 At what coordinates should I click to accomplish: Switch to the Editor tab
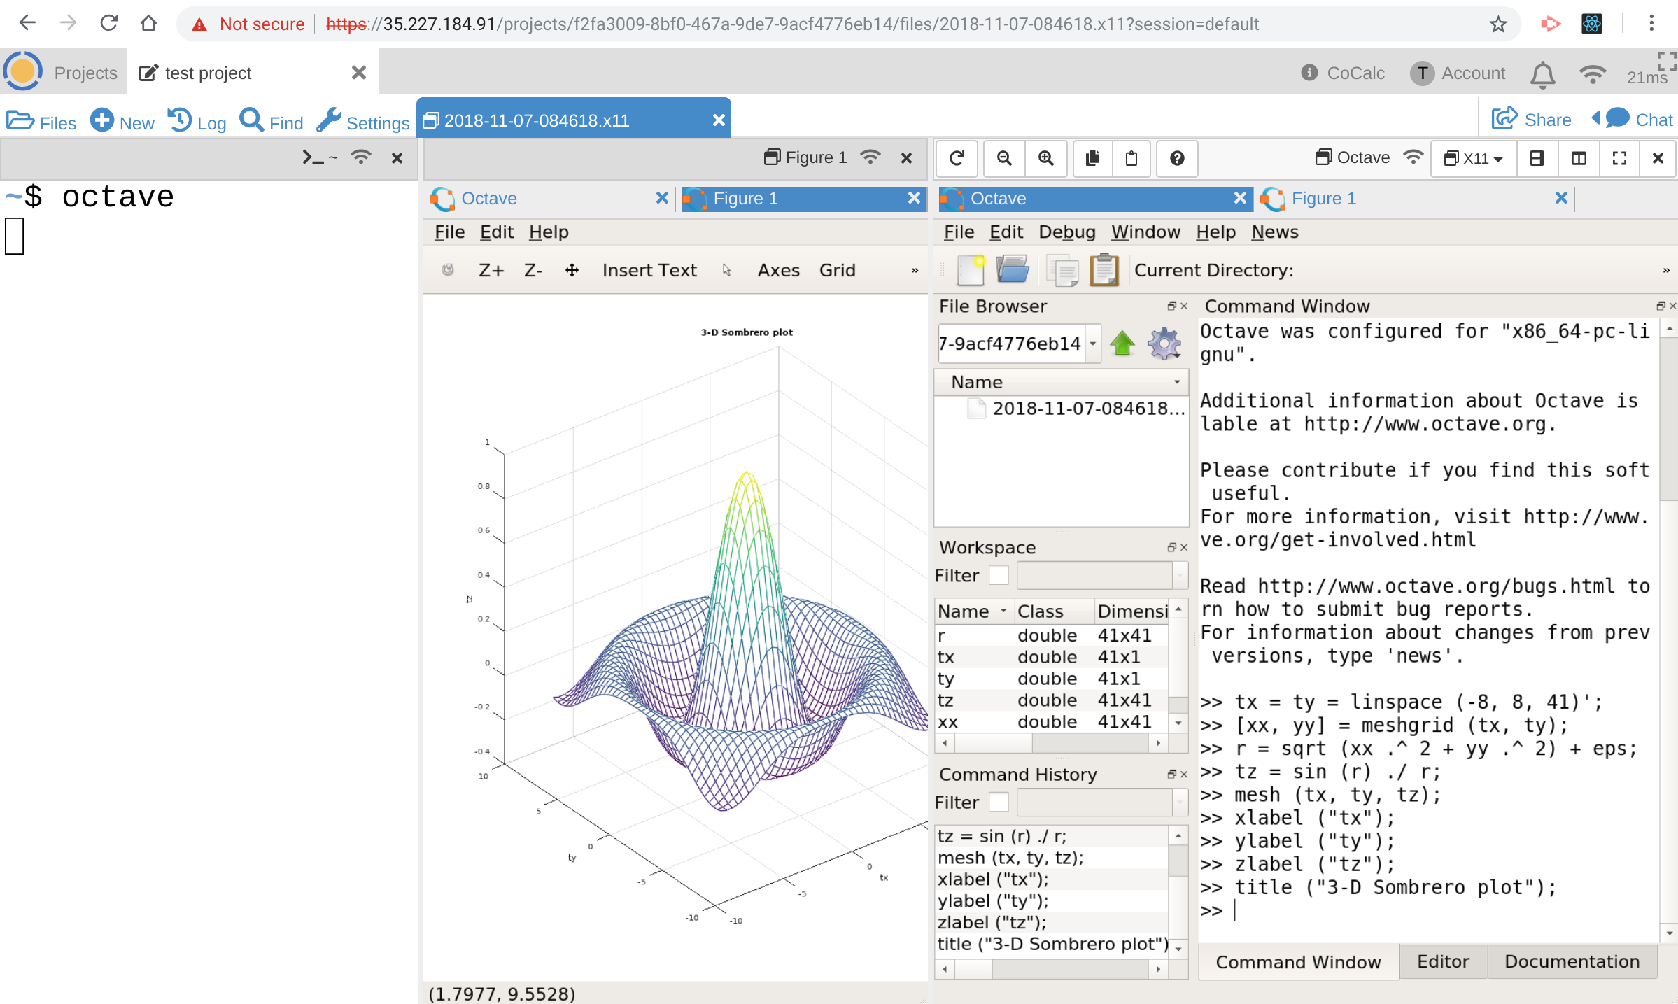(1442, 961)
